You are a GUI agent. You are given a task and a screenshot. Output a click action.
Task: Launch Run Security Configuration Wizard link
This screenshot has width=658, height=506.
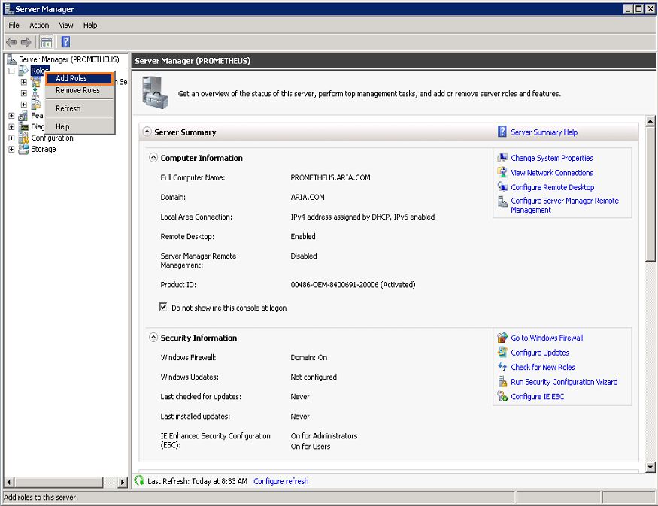564,382
